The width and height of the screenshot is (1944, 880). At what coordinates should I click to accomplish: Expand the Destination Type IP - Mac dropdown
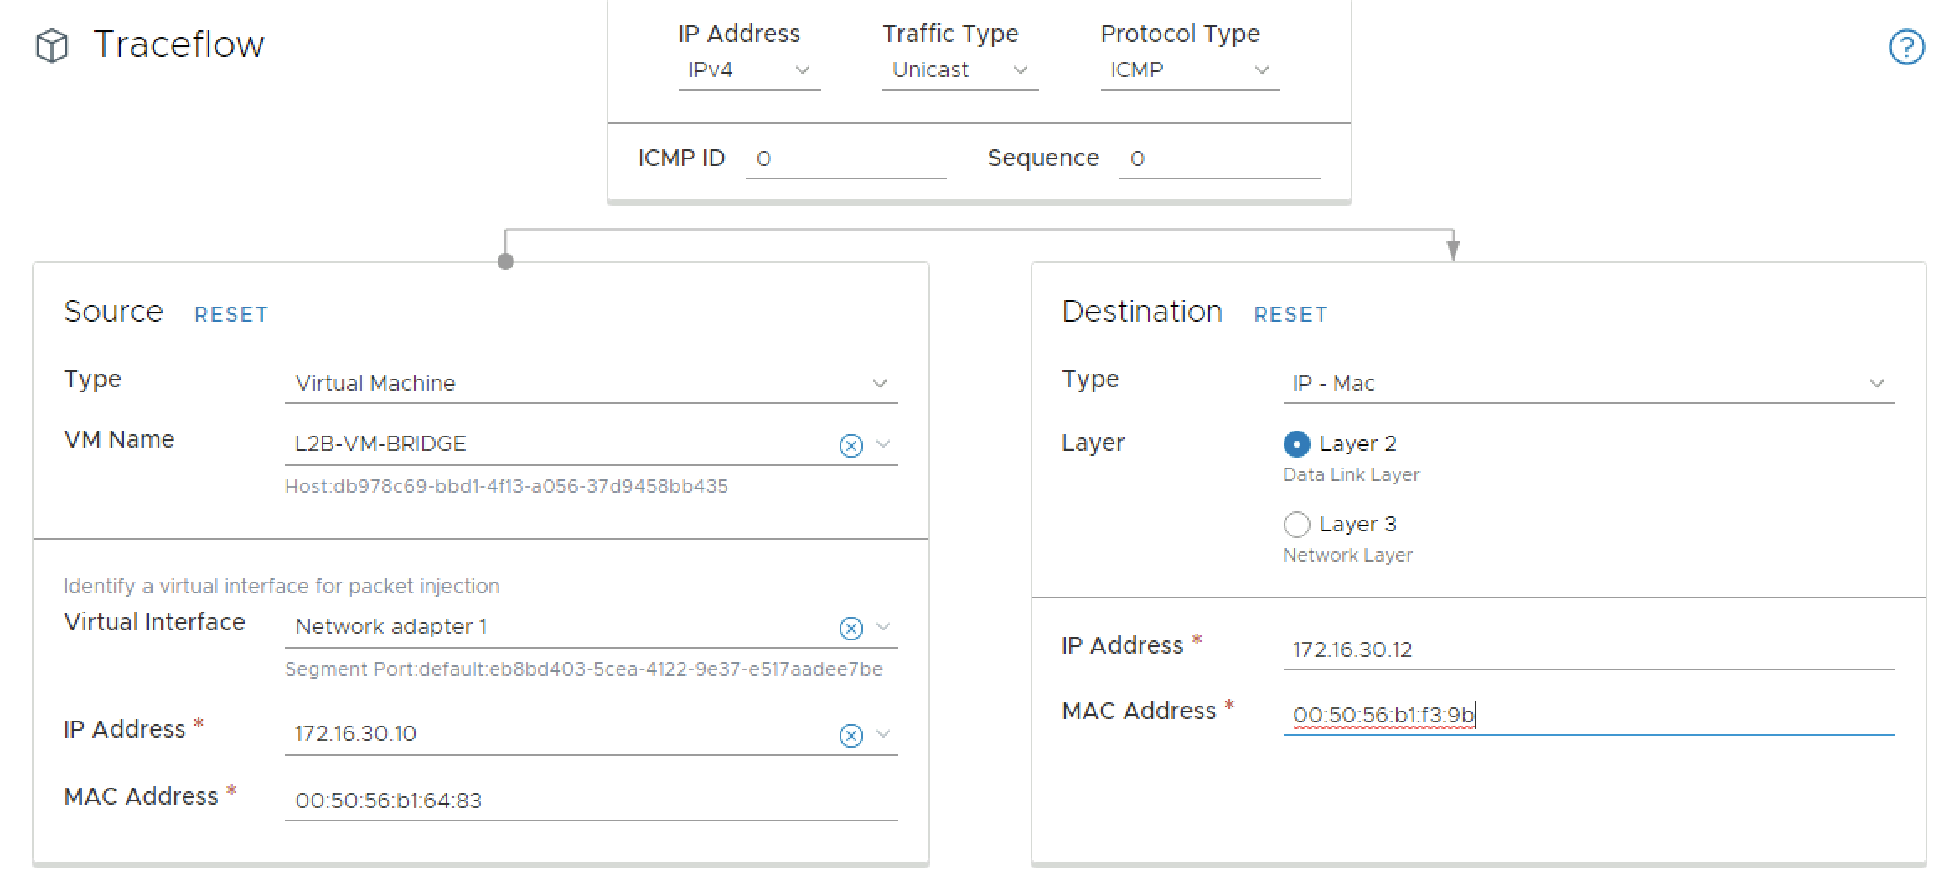pos(1588,383)
